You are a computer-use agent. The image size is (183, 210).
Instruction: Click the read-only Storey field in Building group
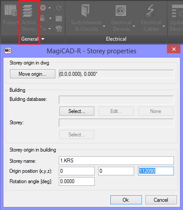116,123
